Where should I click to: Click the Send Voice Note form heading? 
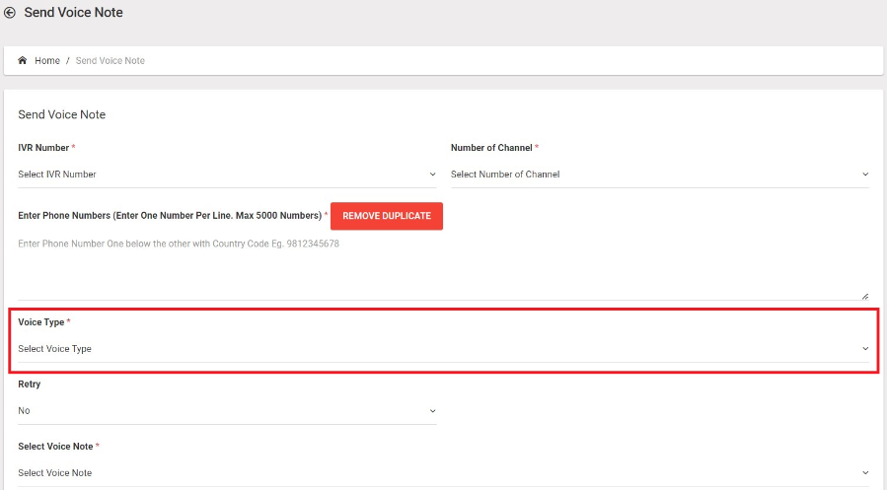click(x=61, y=114)
